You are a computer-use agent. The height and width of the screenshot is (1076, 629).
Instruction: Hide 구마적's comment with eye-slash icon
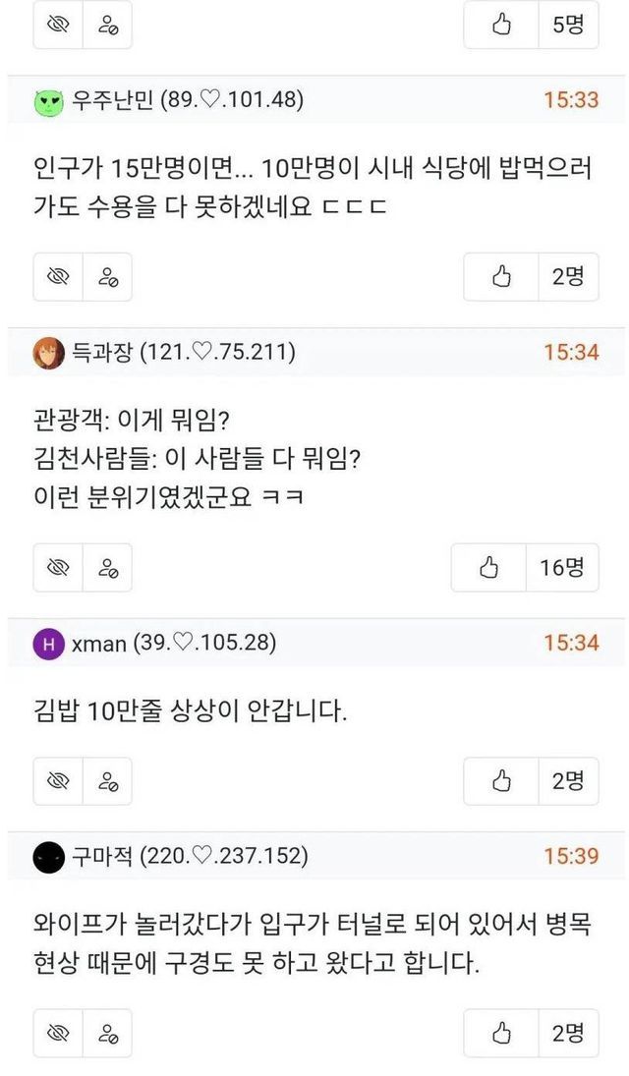click(59, 1033)
